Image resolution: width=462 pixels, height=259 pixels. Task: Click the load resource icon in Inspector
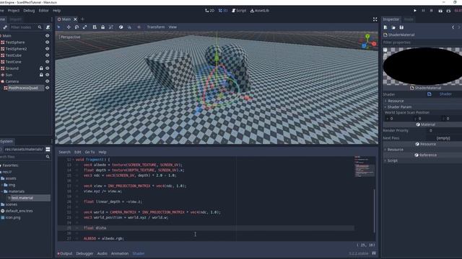[393, 27]
